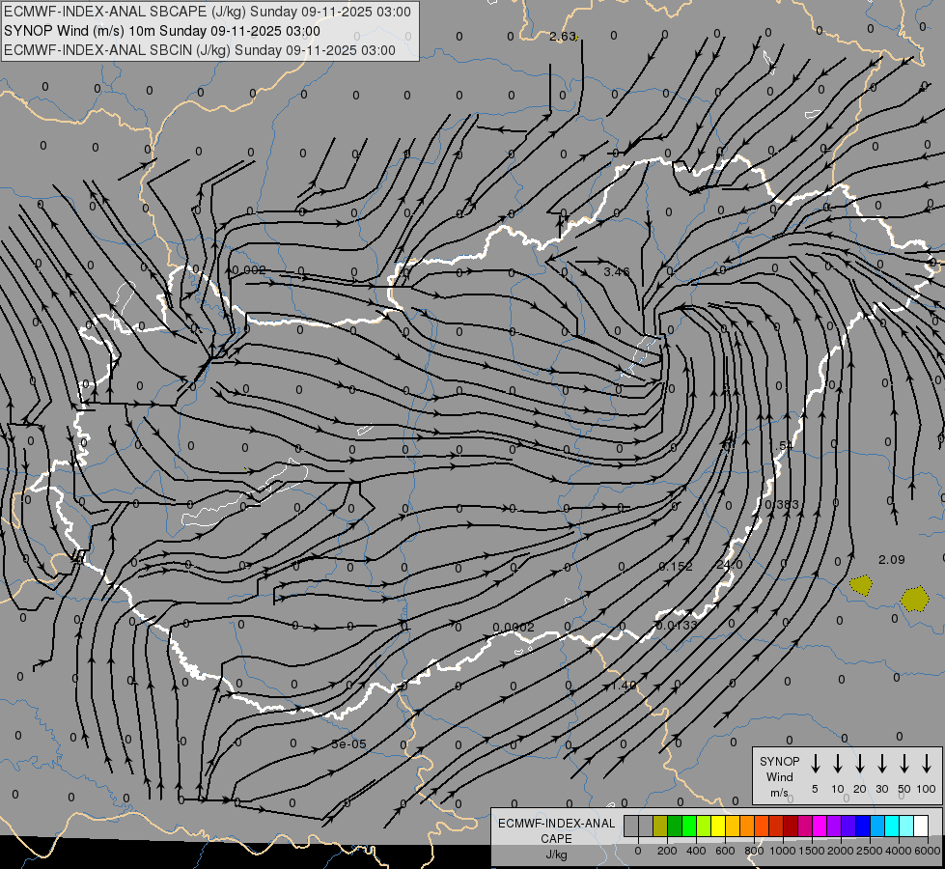Pick the sky blue CAPE legend swatch
This screenshot has height=869, width=945.
pos(878,826)
